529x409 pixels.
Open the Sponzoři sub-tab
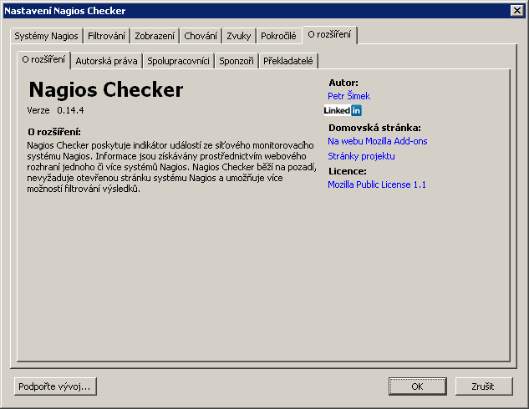click(x=237, y=61)
